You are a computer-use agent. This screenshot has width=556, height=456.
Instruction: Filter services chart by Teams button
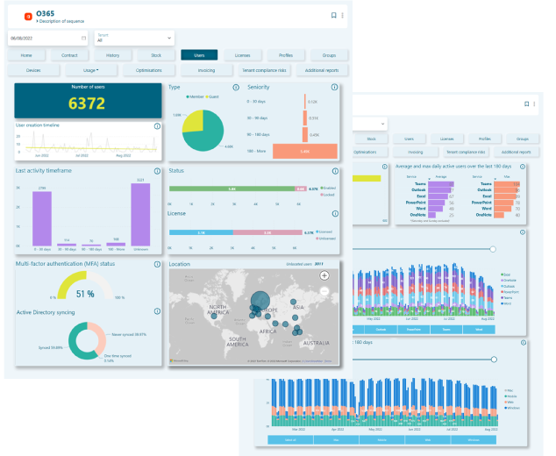[446, 330]
